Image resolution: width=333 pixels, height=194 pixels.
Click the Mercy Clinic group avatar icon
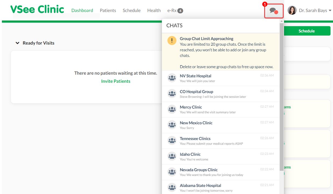172,109
